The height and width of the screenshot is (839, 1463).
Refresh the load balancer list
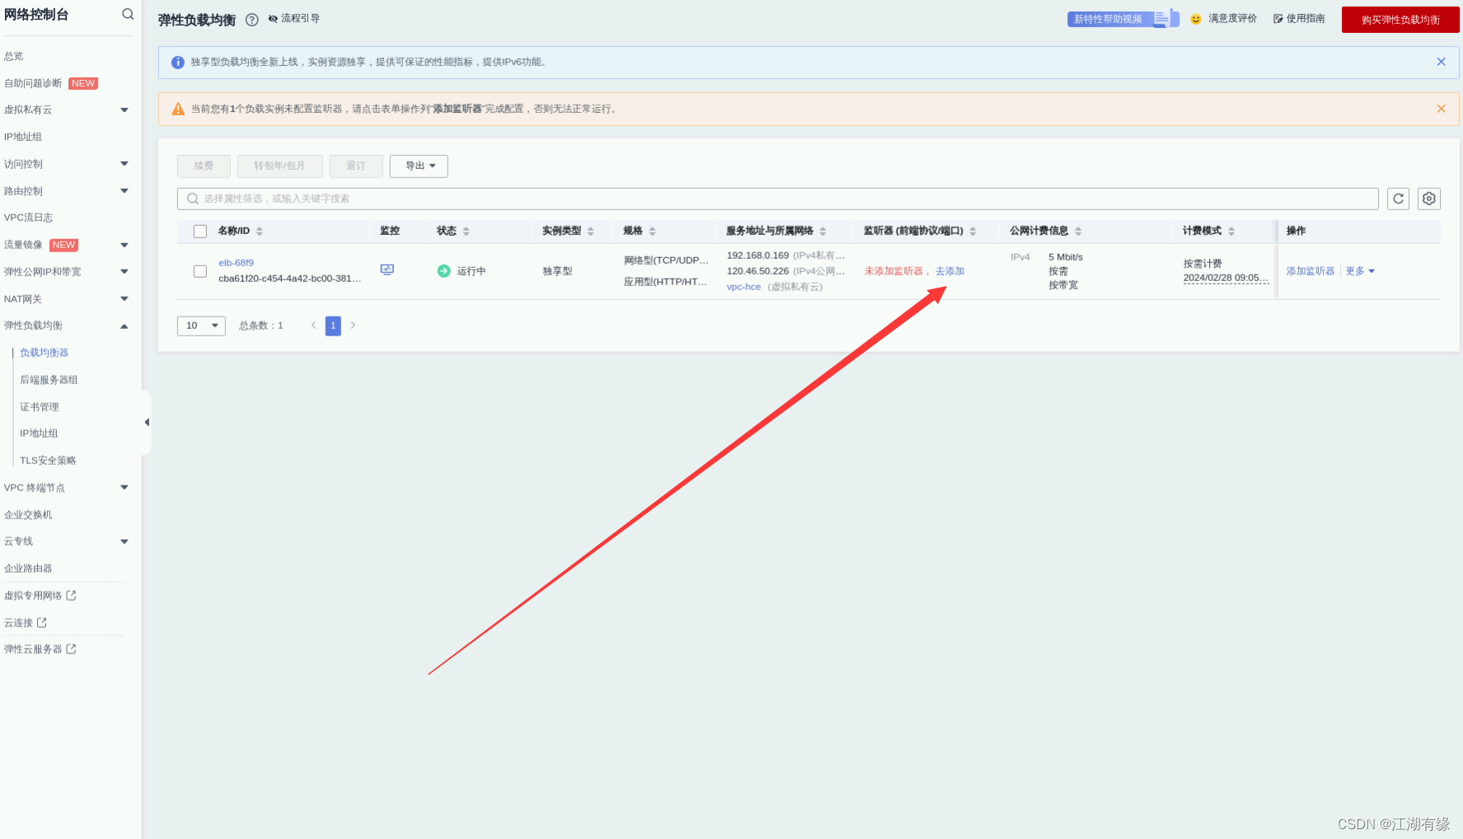click(1398, 199)
